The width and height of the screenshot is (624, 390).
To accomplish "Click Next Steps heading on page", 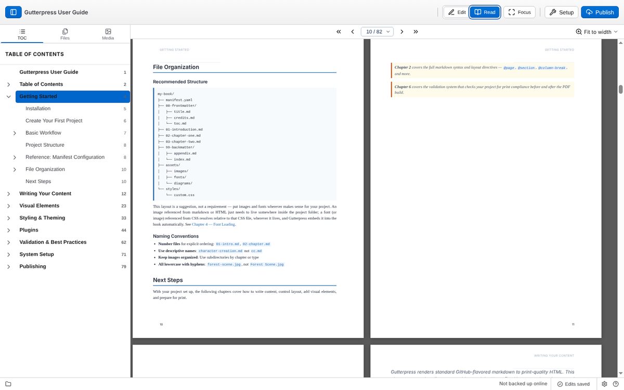I will tap(167, 280).
